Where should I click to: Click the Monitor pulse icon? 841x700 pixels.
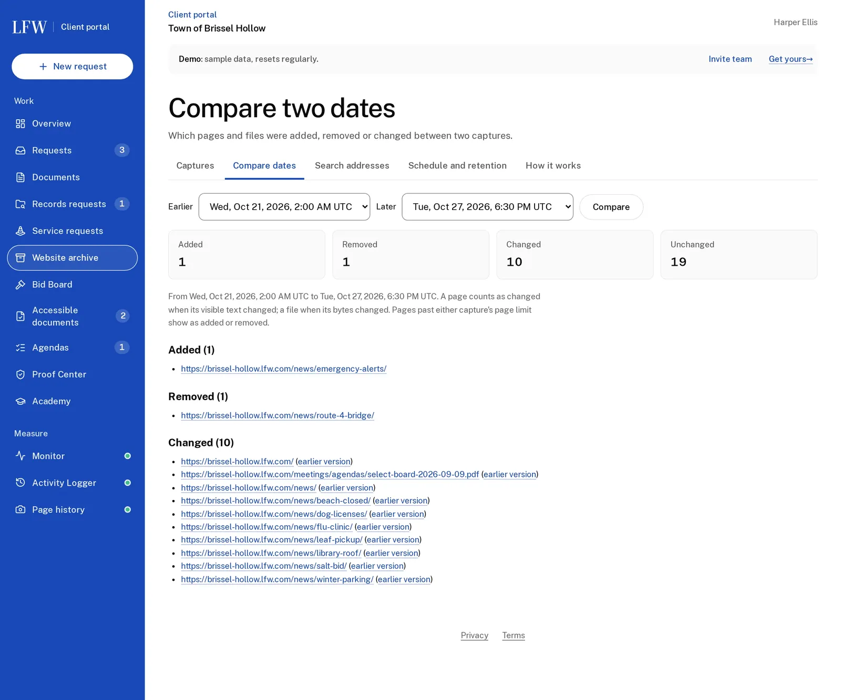click(20, 456)
